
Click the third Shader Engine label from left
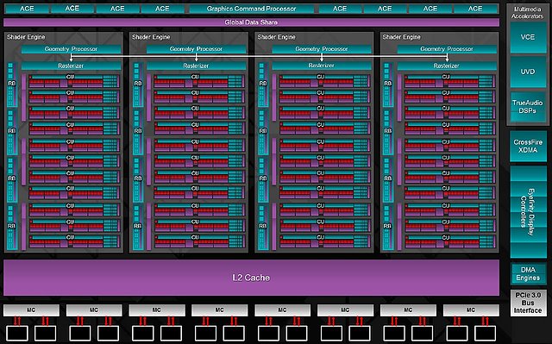276,37
